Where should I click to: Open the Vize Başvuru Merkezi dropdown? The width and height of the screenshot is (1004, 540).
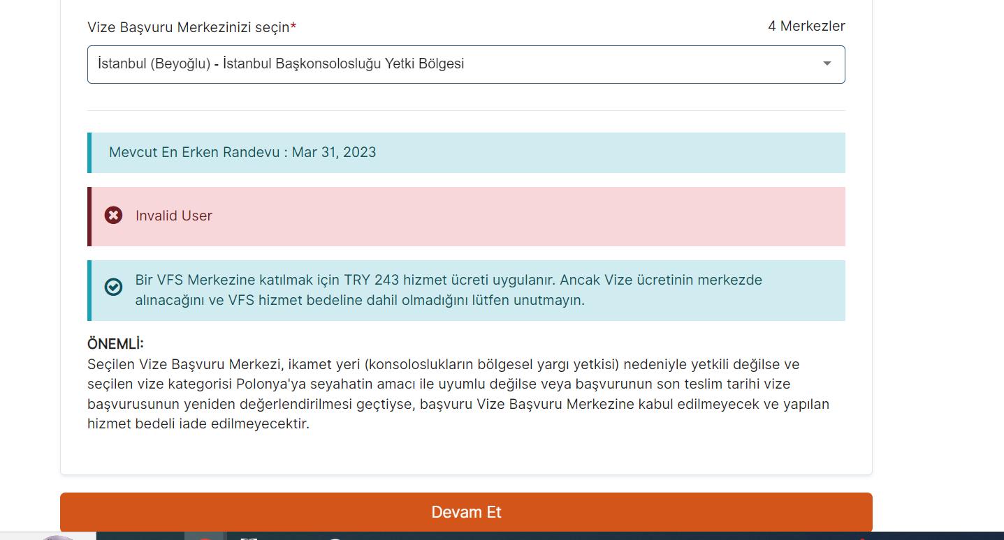pyautogui.click(x=466, y=64)
